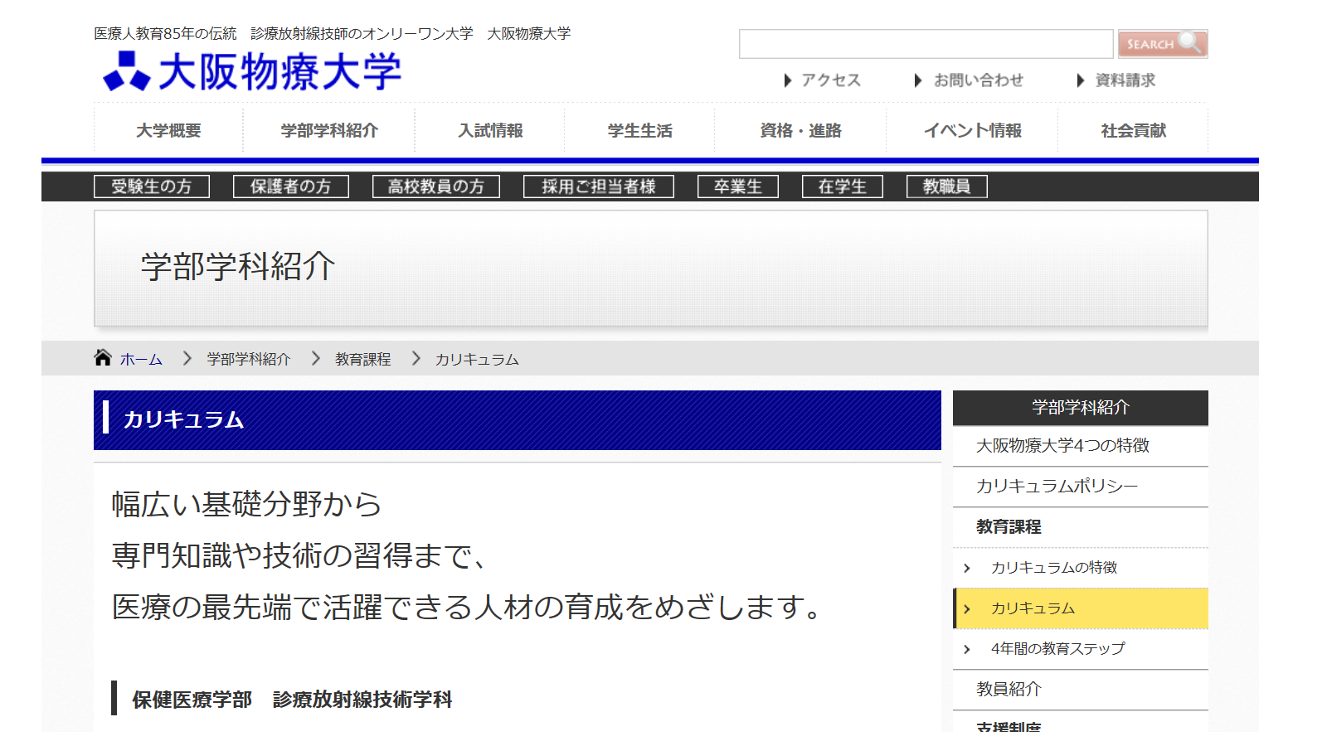Open 教員紹介 in sidebar
The width and height of the screenshot is (1327, 746).
[1080, 690]
